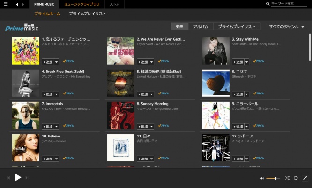Add 日々 to library

pyautogui.click(x=143, y=159)
